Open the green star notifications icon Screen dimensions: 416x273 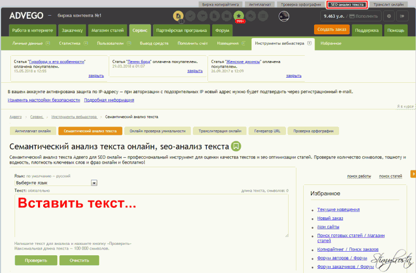point(239,16)
